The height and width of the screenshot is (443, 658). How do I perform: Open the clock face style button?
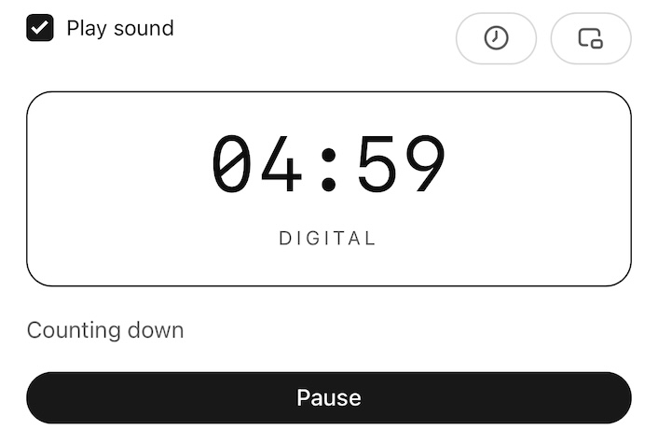pyautogui.click(x=496, y=38)
